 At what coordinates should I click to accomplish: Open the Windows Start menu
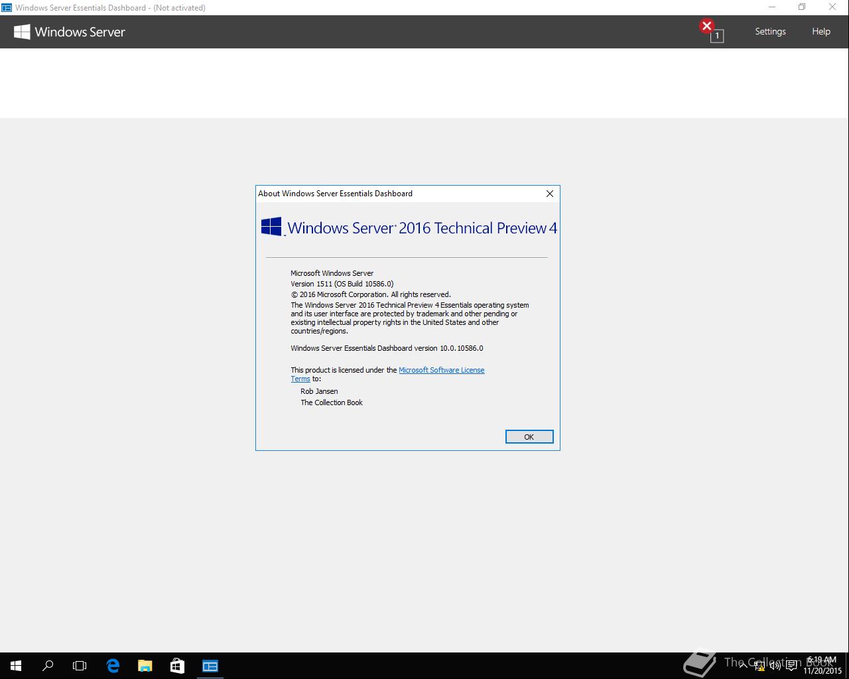[x=16, y=666]
